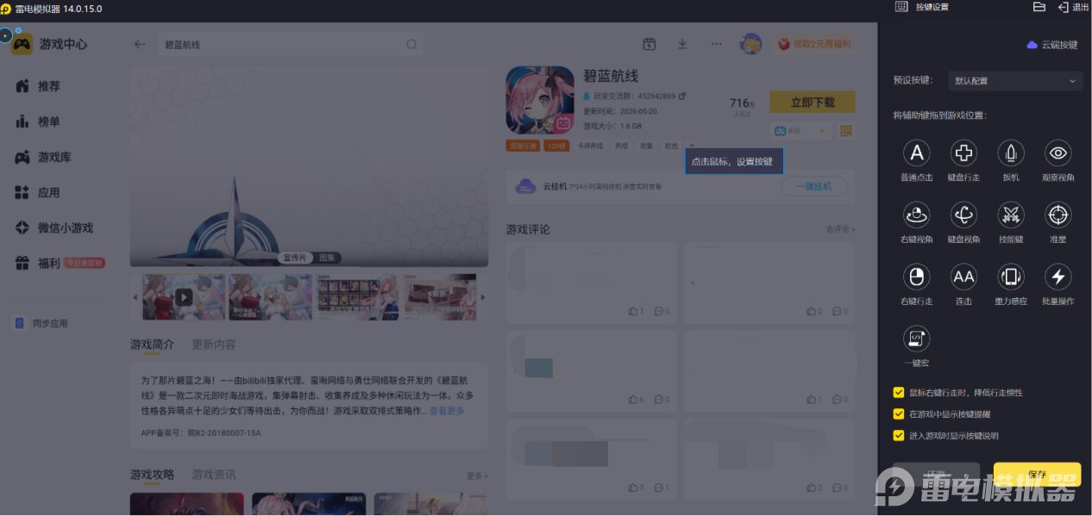Select the 技能键 crossed swords icon
Image resolution: width=1092 pixels, height=516 pixels.
[1011, 214]
